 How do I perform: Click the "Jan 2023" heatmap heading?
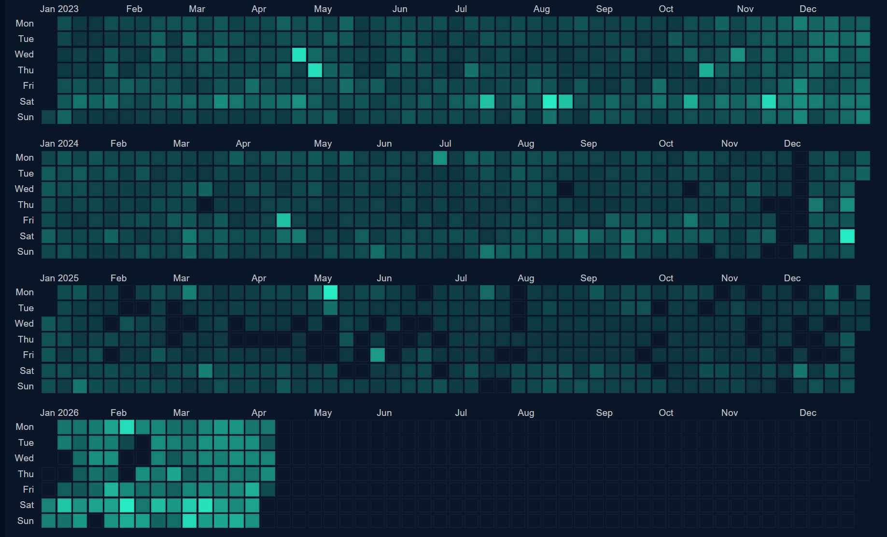(x=59, y=9)
